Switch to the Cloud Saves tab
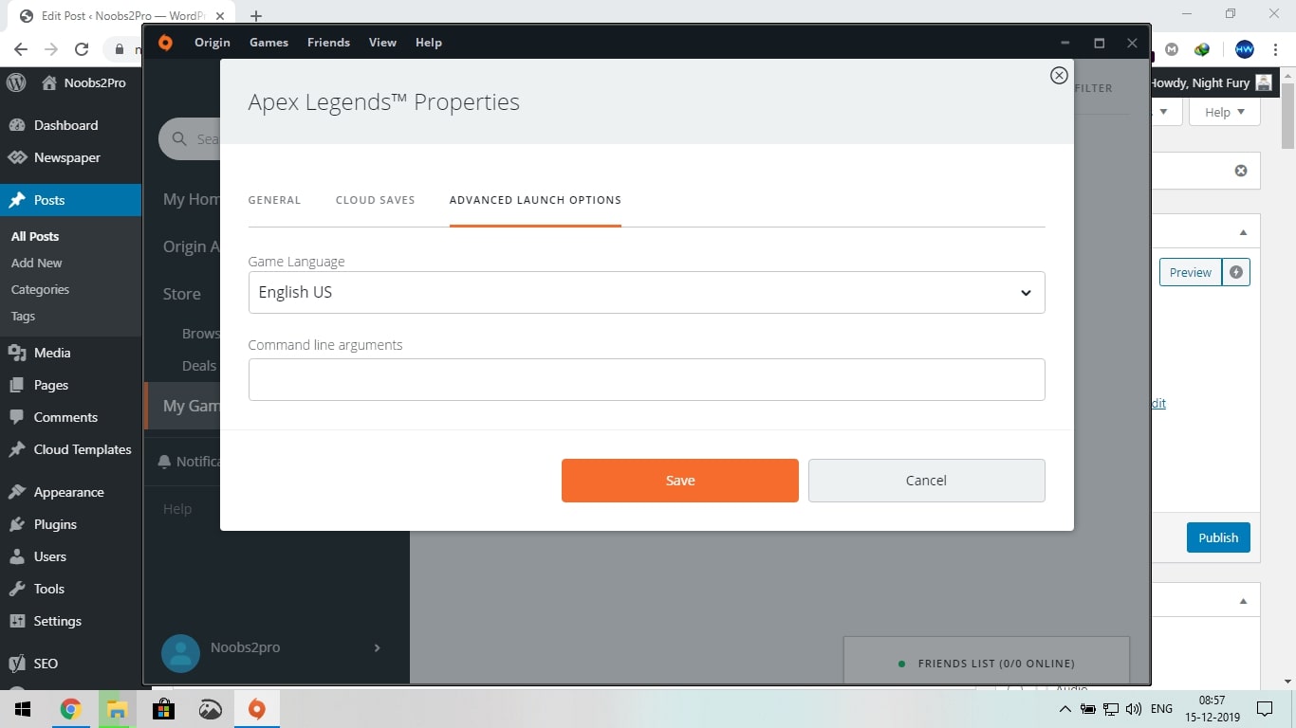The image size is (1296, 728). click(x=375, y=200)
